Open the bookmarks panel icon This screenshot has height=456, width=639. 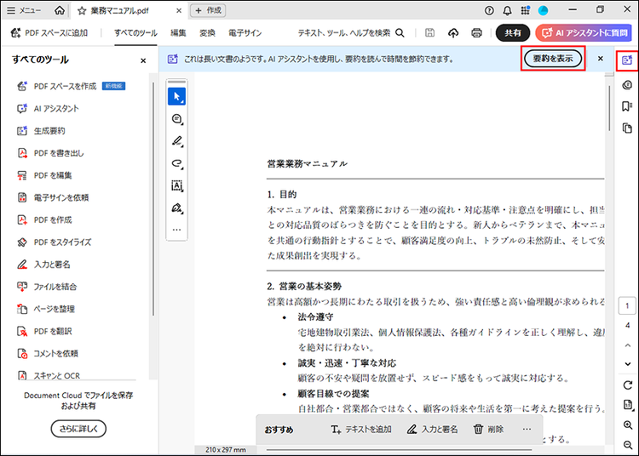(627, 106)
